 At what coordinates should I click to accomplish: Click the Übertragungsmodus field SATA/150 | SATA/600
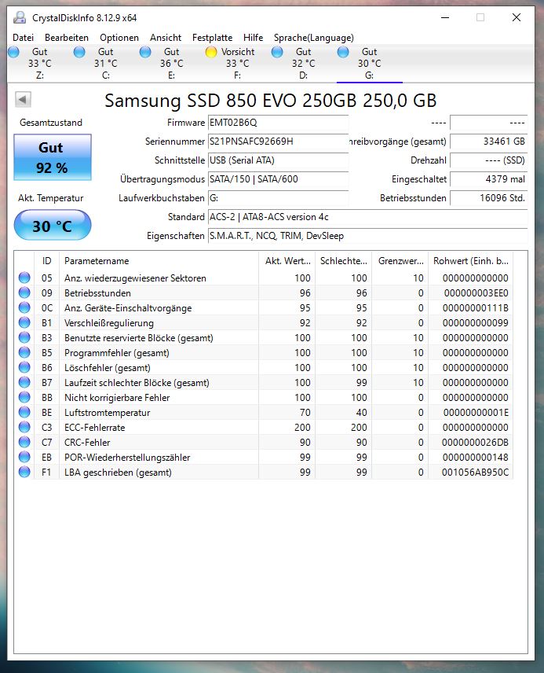pos(278,179)
